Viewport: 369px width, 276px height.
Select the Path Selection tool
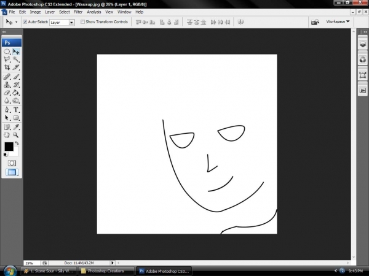pyautogui.click(x=7, y=118)
